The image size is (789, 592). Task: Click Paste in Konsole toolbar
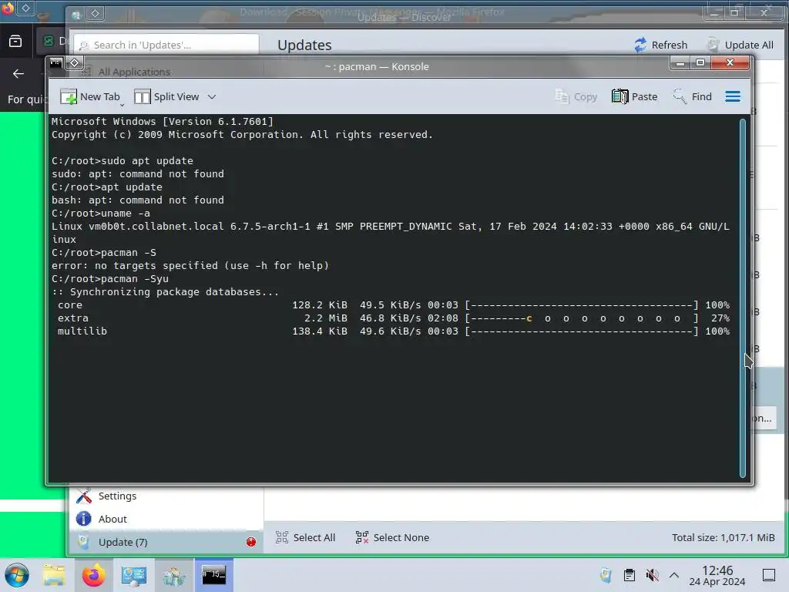click(x=635, y=96)
